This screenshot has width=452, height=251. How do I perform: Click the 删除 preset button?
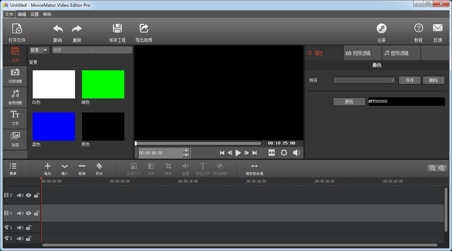pyautogui.click(x=434, y=80)
